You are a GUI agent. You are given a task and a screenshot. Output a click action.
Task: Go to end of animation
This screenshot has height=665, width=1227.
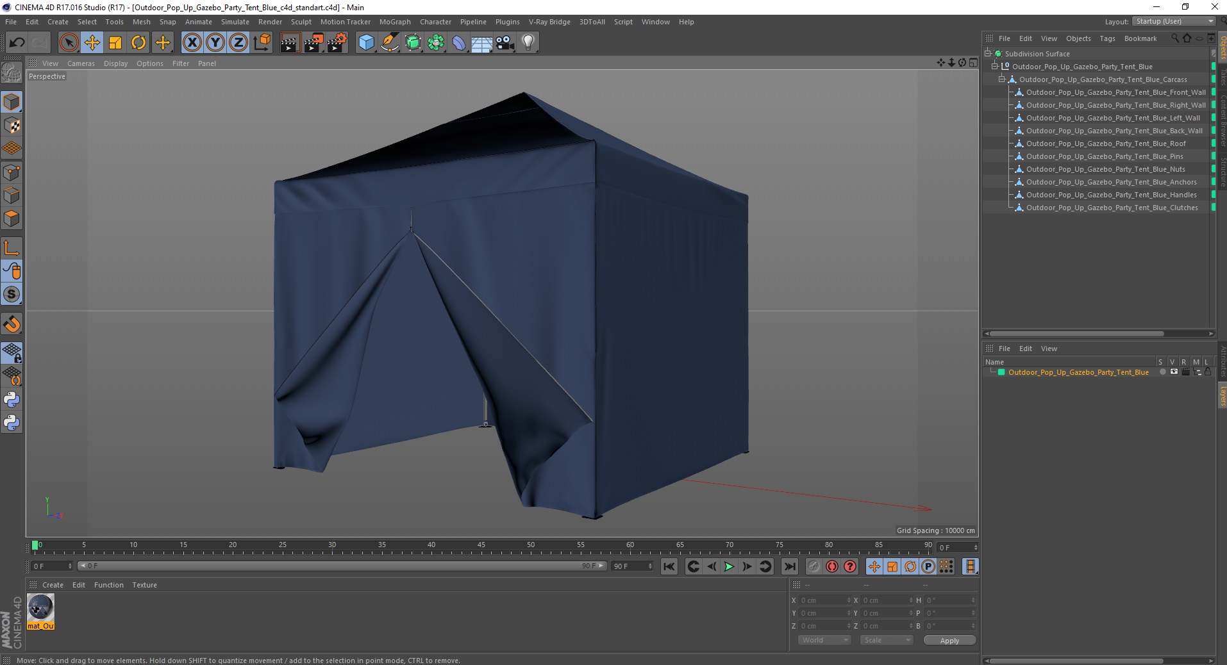[790, 566]
